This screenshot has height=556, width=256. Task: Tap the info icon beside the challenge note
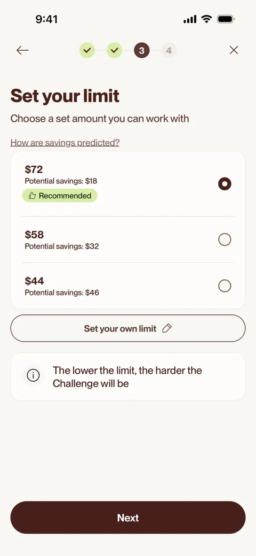click(x=33, y=375)
